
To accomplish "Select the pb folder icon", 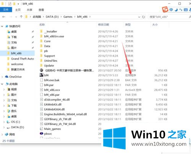I will coord(41,51).
